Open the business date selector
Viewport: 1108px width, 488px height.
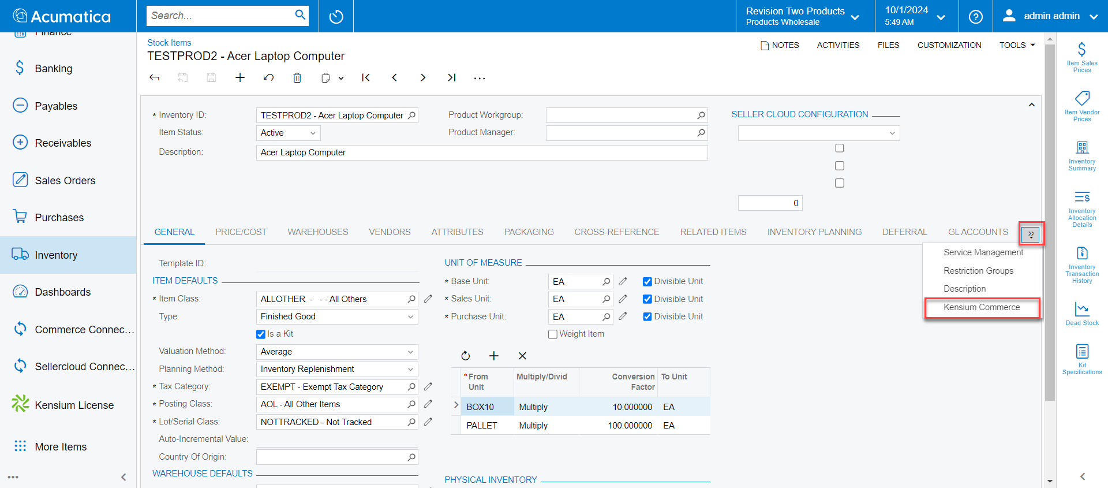coord(915,16)
